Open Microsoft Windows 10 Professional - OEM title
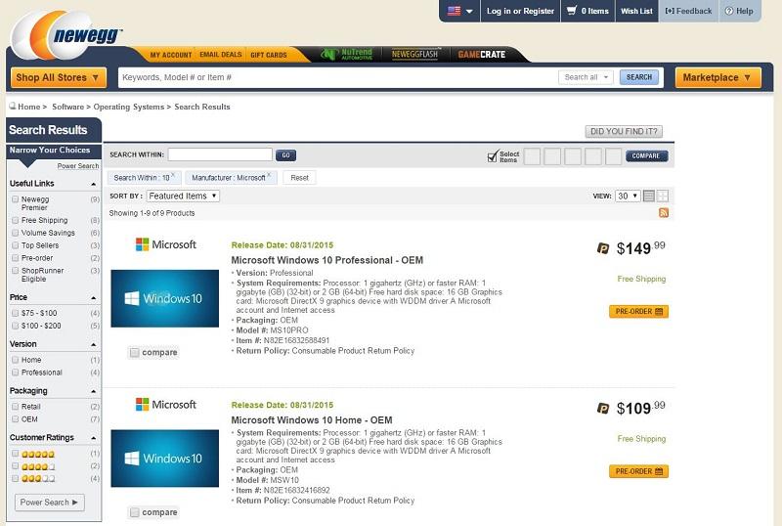The width and height of the screenshot is (782, 526). (x=327, y=260)
